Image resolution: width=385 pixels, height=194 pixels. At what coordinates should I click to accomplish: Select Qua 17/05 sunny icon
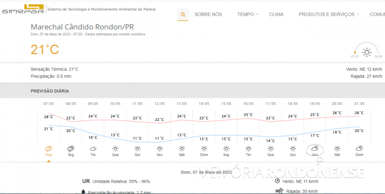point(271,149)
